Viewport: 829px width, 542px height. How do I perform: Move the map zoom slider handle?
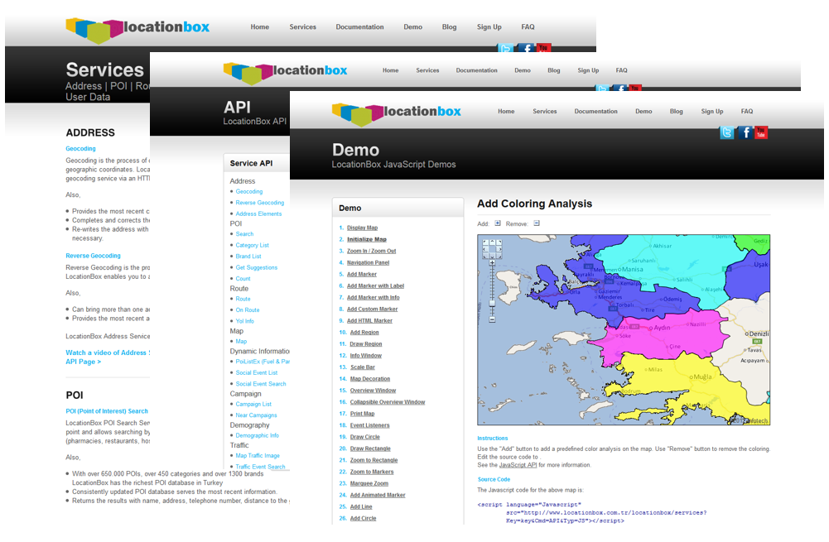point(492,303)
